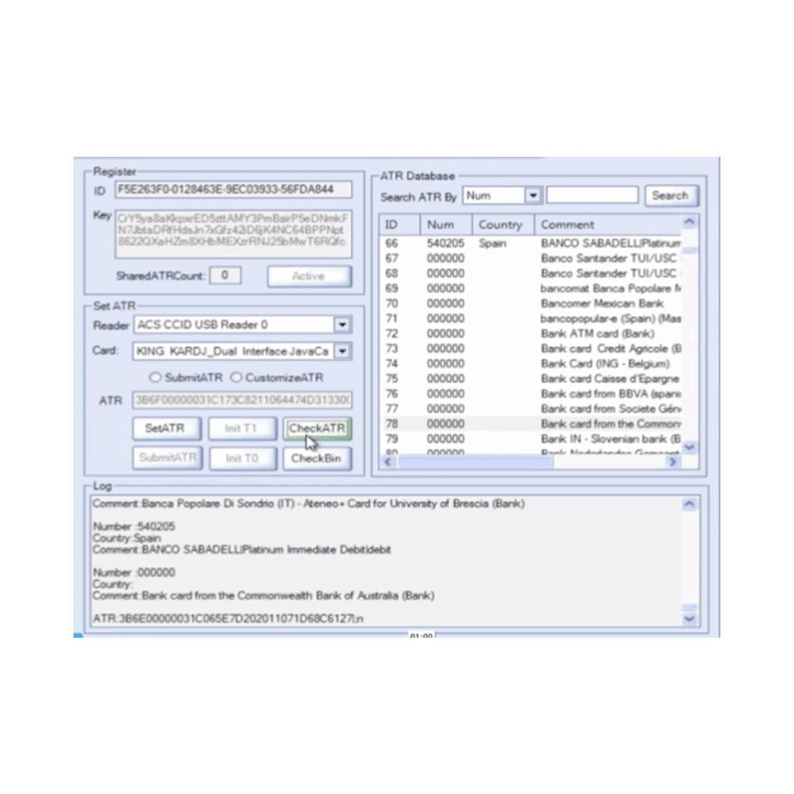Select the Bank Card ING Belgium row
The image size is (794, 794).
529,364
